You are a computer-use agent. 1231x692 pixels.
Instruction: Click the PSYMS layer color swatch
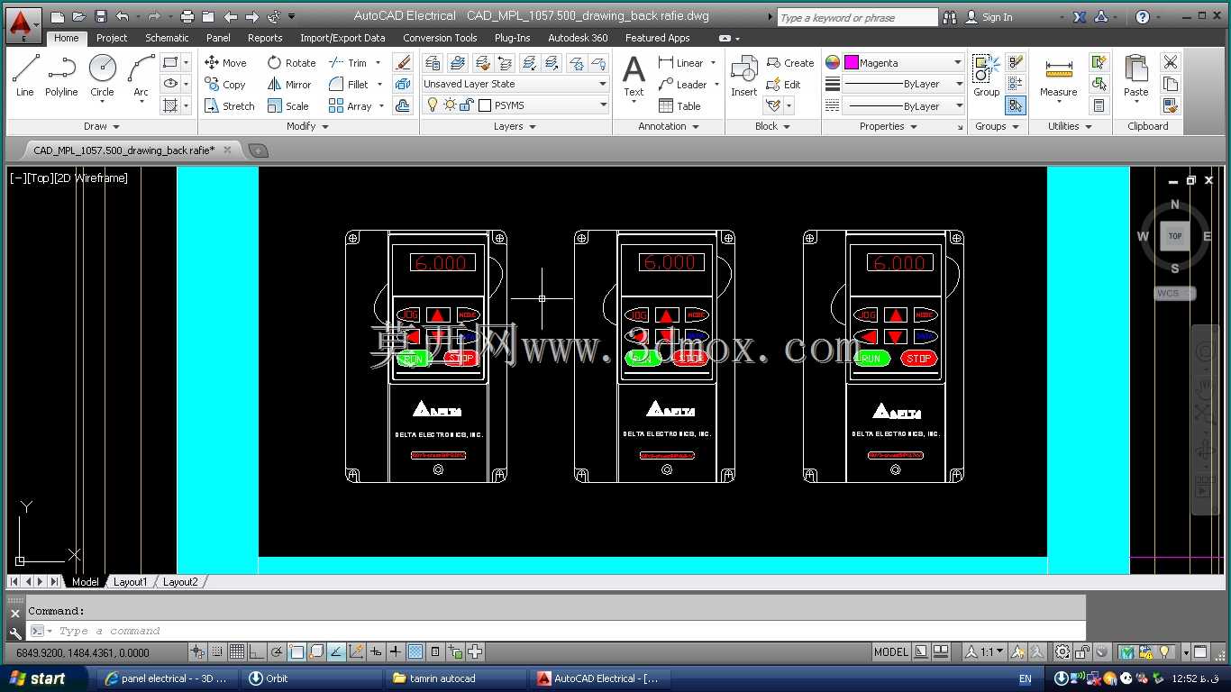point(485,105)
